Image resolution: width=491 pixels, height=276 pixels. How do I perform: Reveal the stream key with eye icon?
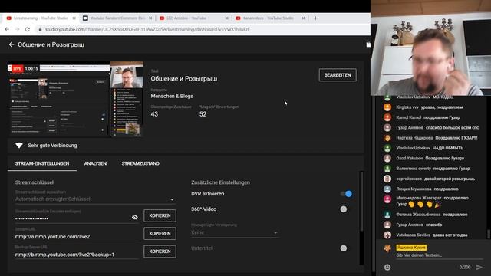point(135,217)
